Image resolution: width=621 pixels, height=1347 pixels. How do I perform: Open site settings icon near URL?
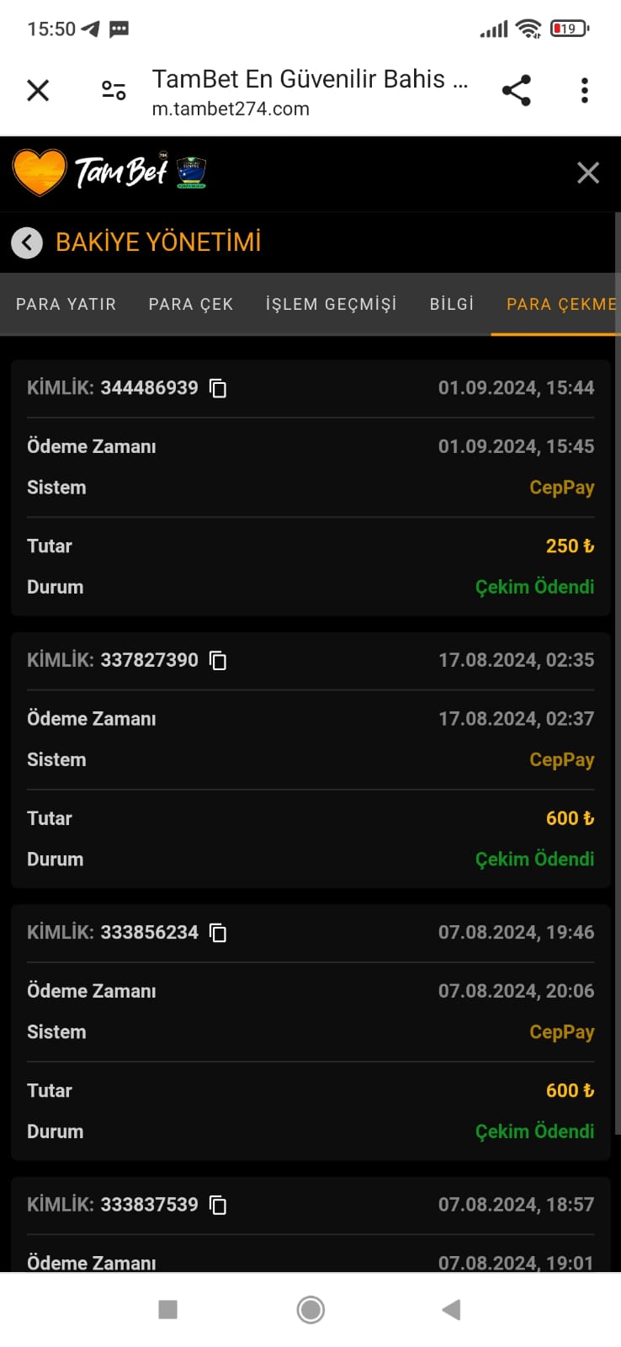113,90
